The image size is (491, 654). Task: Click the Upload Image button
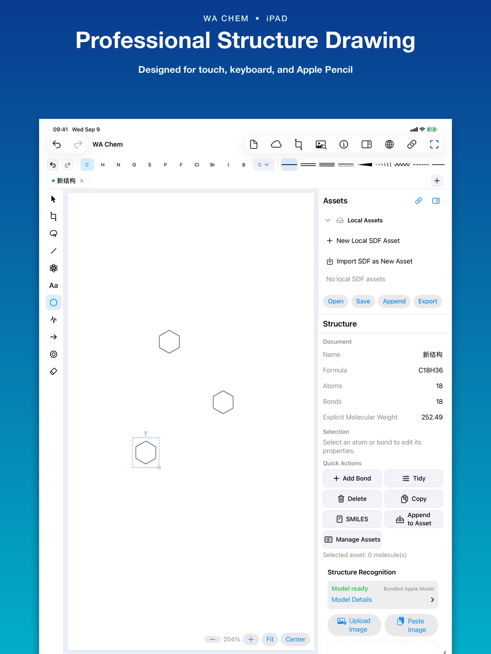point(354,625)
